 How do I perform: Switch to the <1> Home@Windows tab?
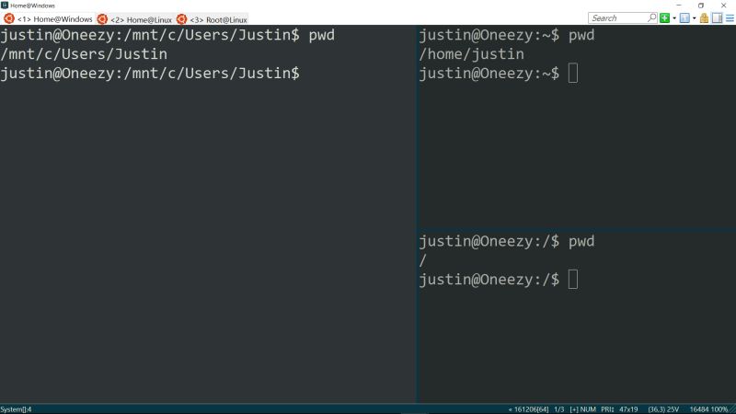tap(48, 19)
